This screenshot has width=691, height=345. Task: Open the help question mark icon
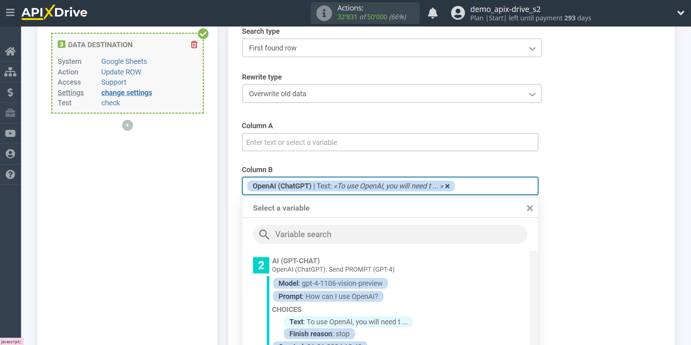coord(10,175)
